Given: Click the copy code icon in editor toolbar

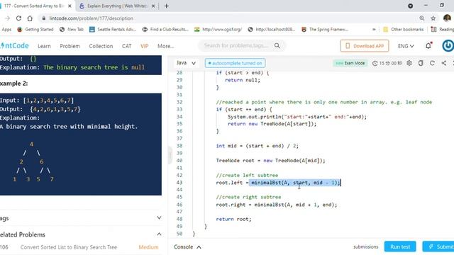Looking at the screenshot, I should point(421,63).
